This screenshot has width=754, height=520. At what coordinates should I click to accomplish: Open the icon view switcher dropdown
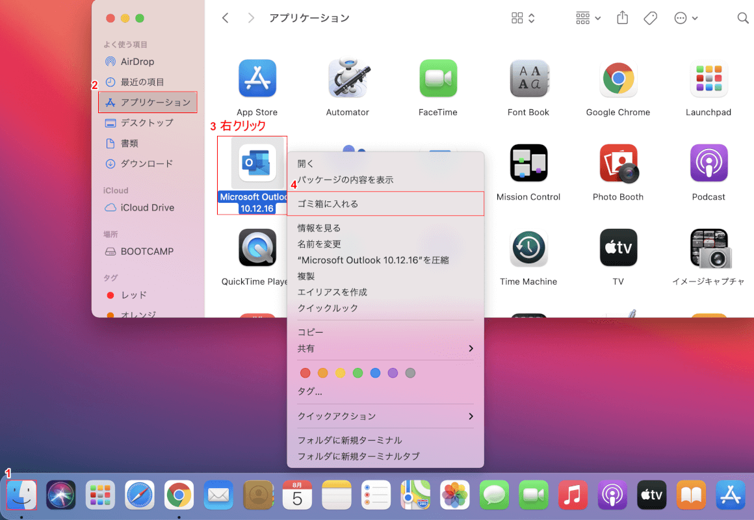coord(523,18)
